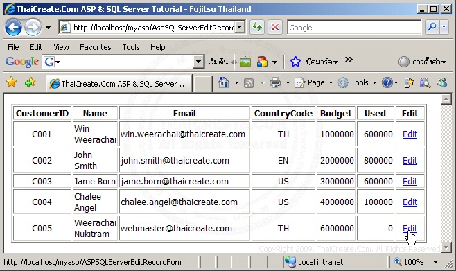Open the Favorites menu
This screenshot has width=456, height=271.
[96, 47]
